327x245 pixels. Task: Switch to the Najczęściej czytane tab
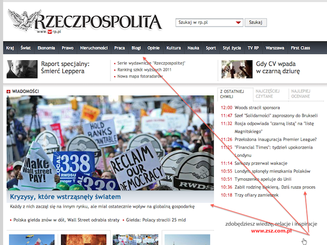tap(268, 94)
